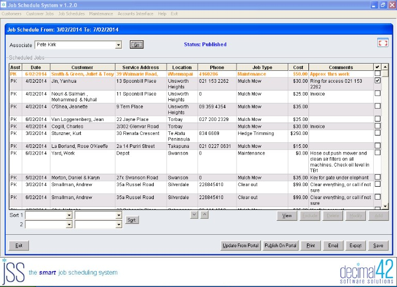
Task: Click the table scrollbar down arrow
Action: 385,206
